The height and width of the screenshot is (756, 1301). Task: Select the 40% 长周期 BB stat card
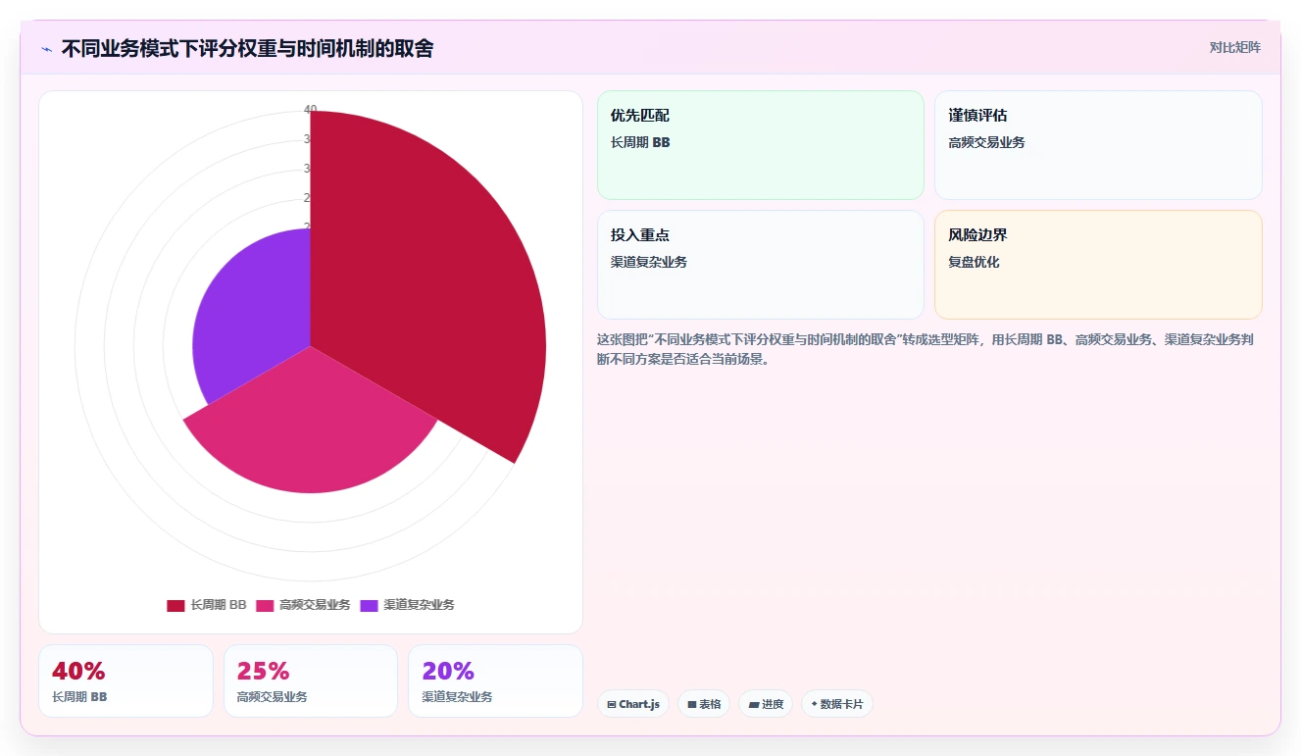click(x=125, y=680)
